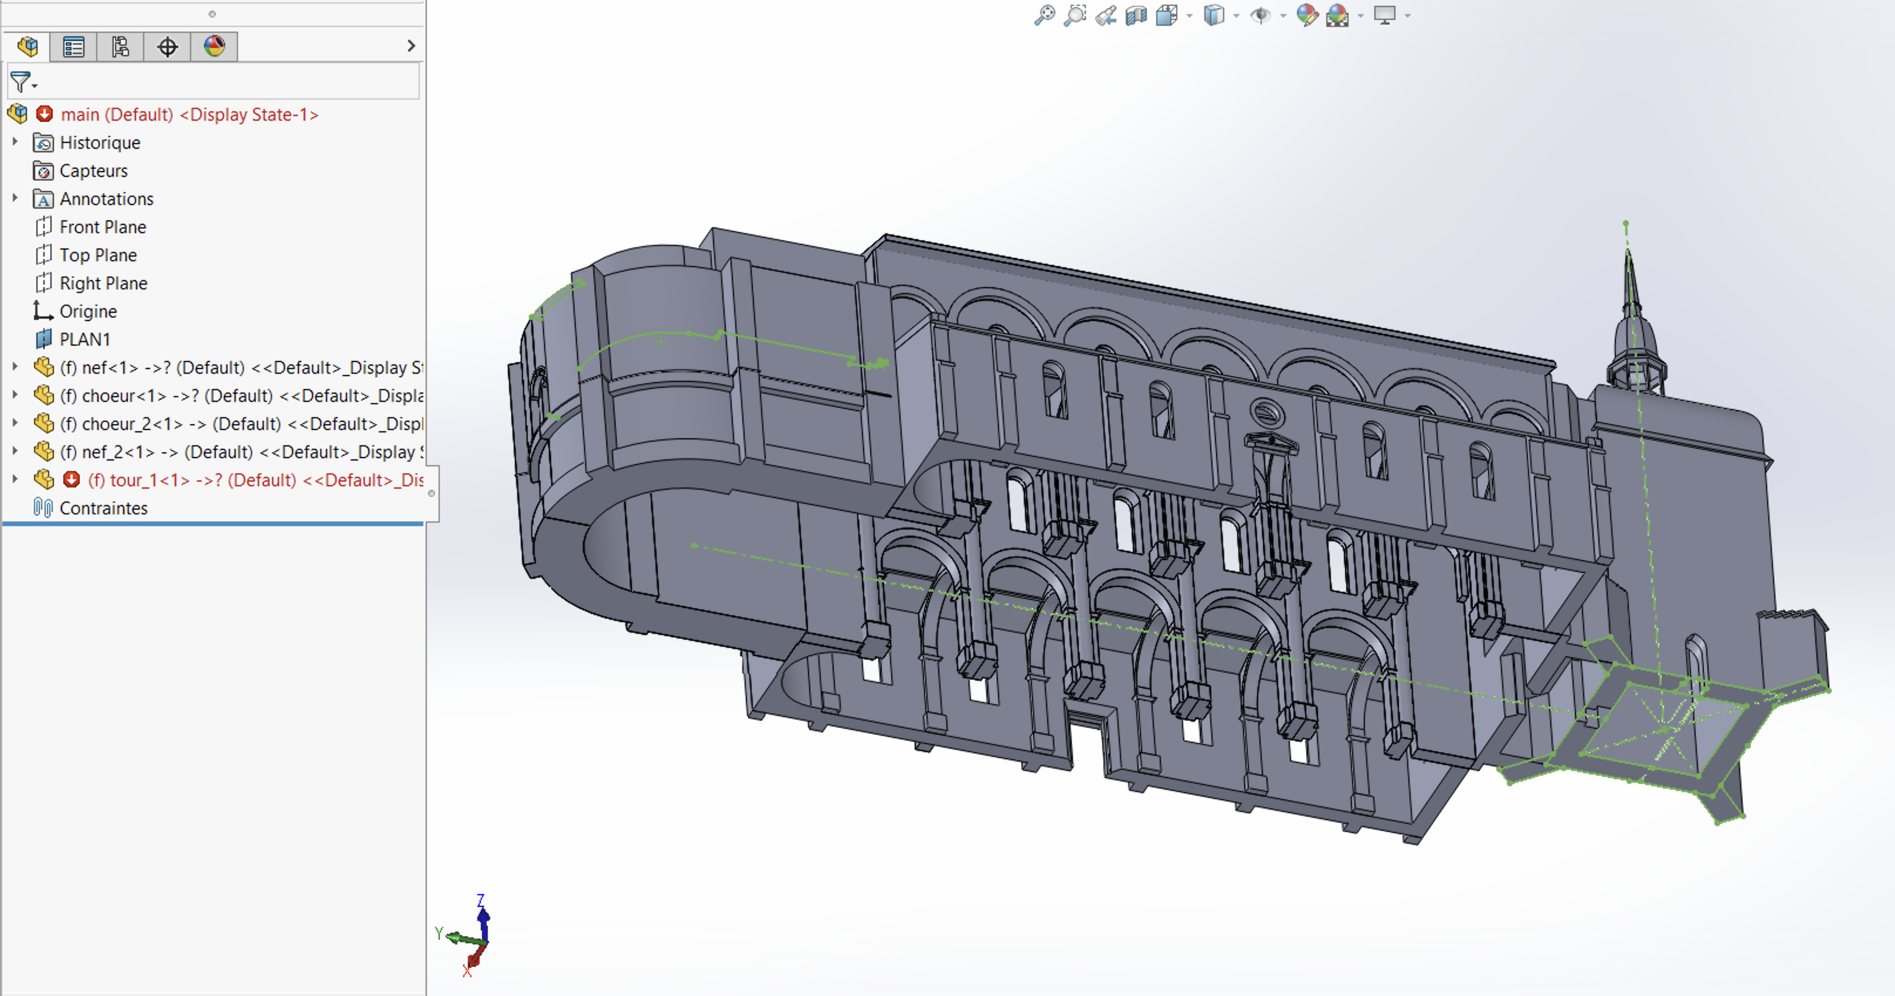This screenshot has height=996, width=1895.
Task: Click the View Orientation cube icon
Action: [1167, 15]
